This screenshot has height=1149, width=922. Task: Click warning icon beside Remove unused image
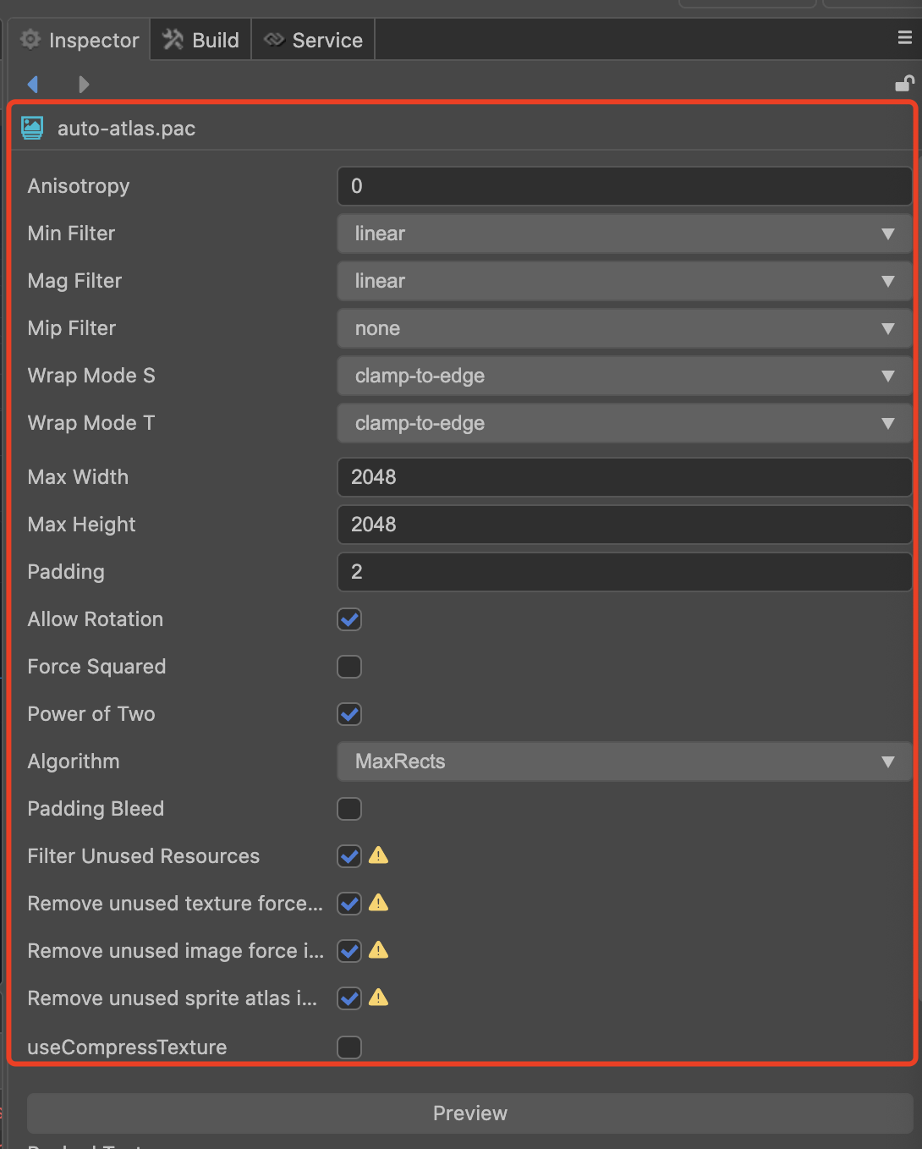click(x=379, y=950)
